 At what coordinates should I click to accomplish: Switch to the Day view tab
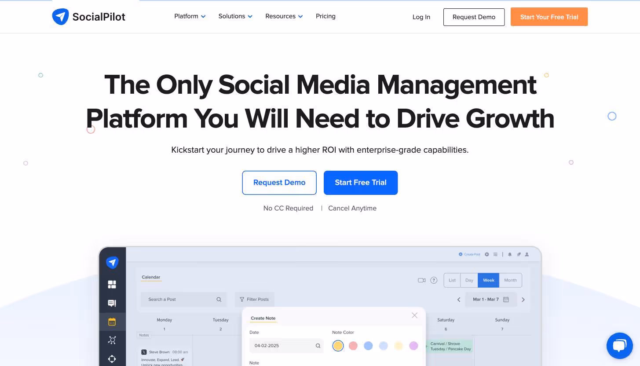point(469,280)
